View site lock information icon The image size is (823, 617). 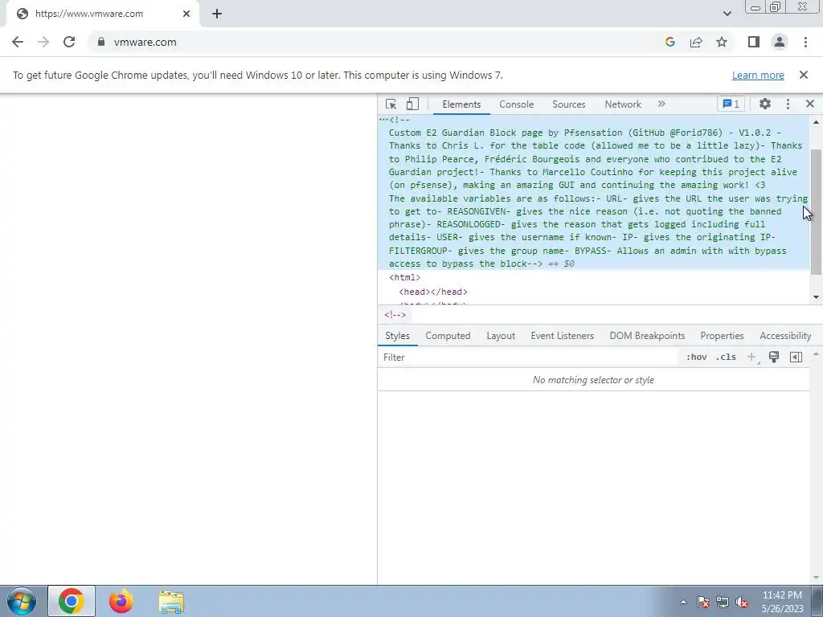[100, 42]
